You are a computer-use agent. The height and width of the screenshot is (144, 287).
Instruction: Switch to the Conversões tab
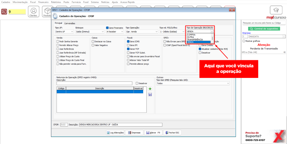coord(70,23)
